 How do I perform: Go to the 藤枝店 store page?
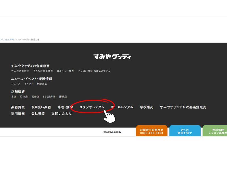coord(63,97)
